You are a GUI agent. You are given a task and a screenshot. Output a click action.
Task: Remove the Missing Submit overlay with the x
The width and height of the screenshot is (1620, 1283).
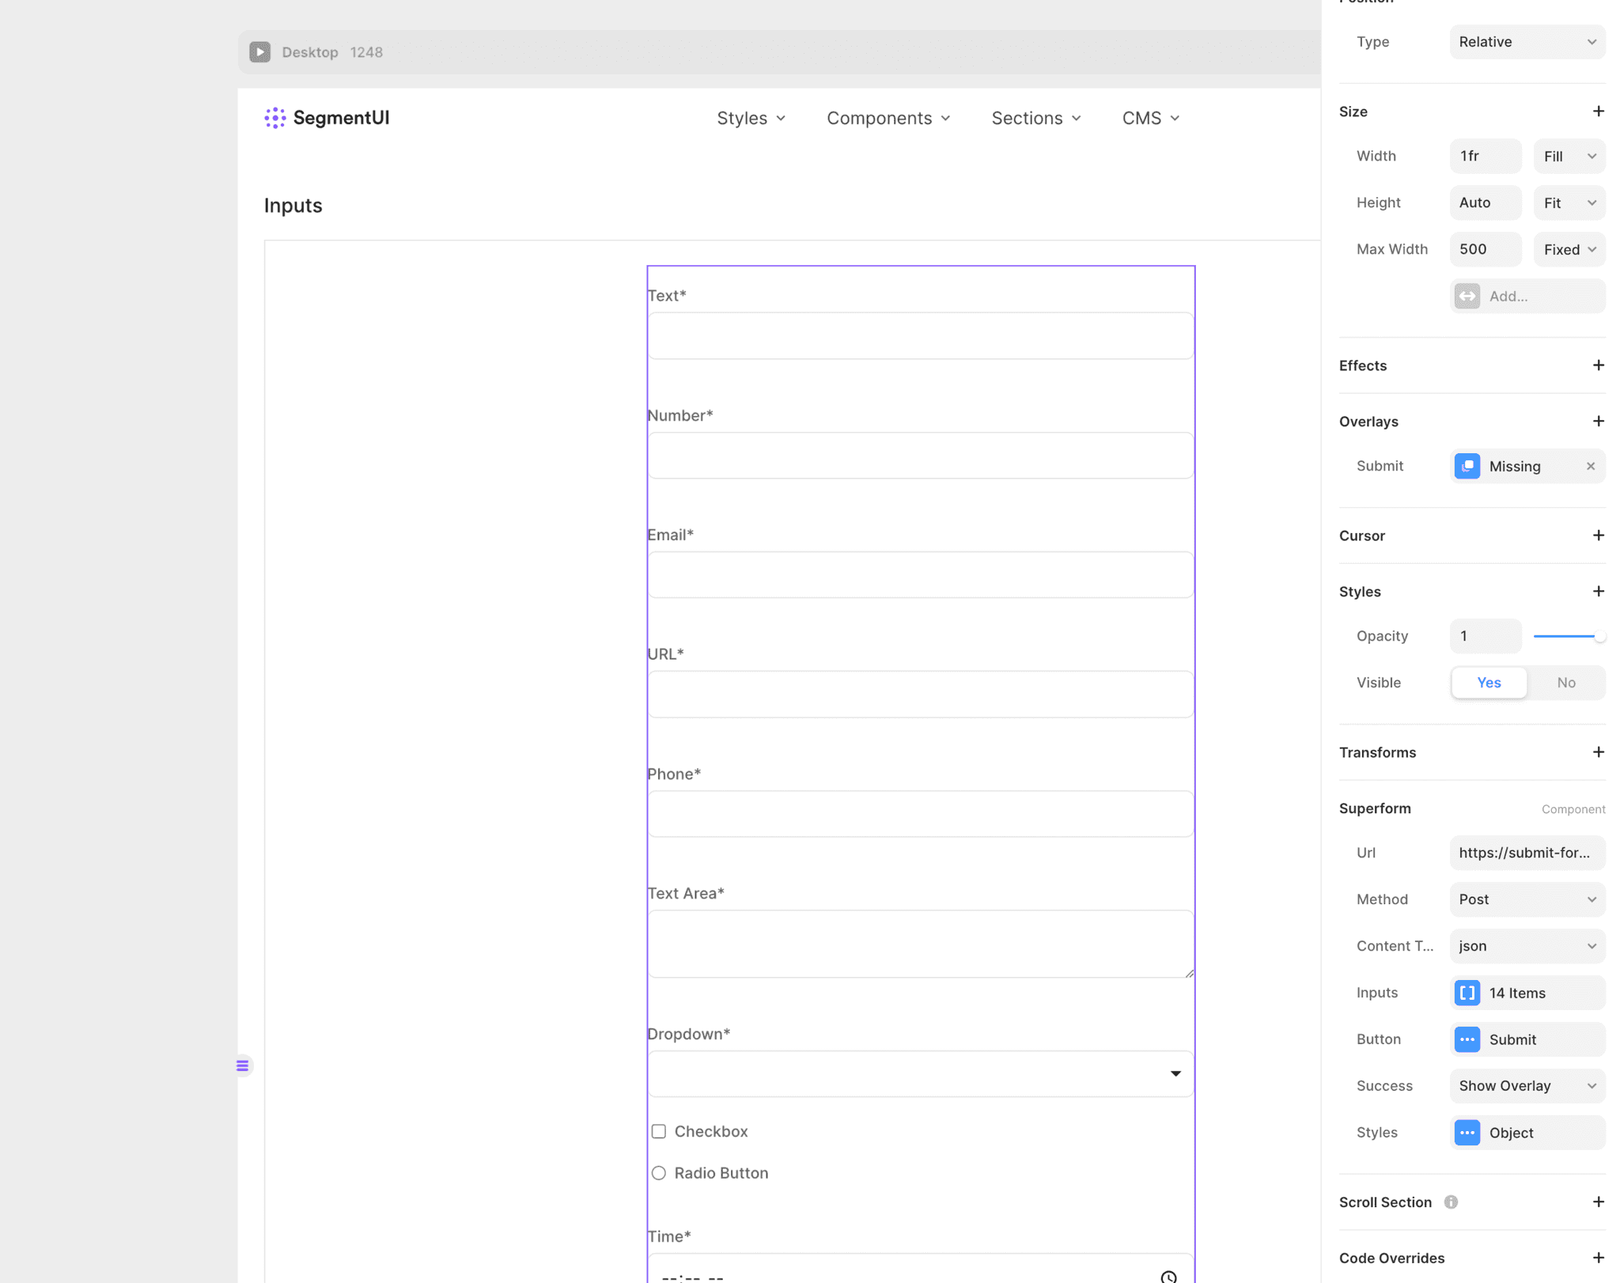coord(1591,466)
